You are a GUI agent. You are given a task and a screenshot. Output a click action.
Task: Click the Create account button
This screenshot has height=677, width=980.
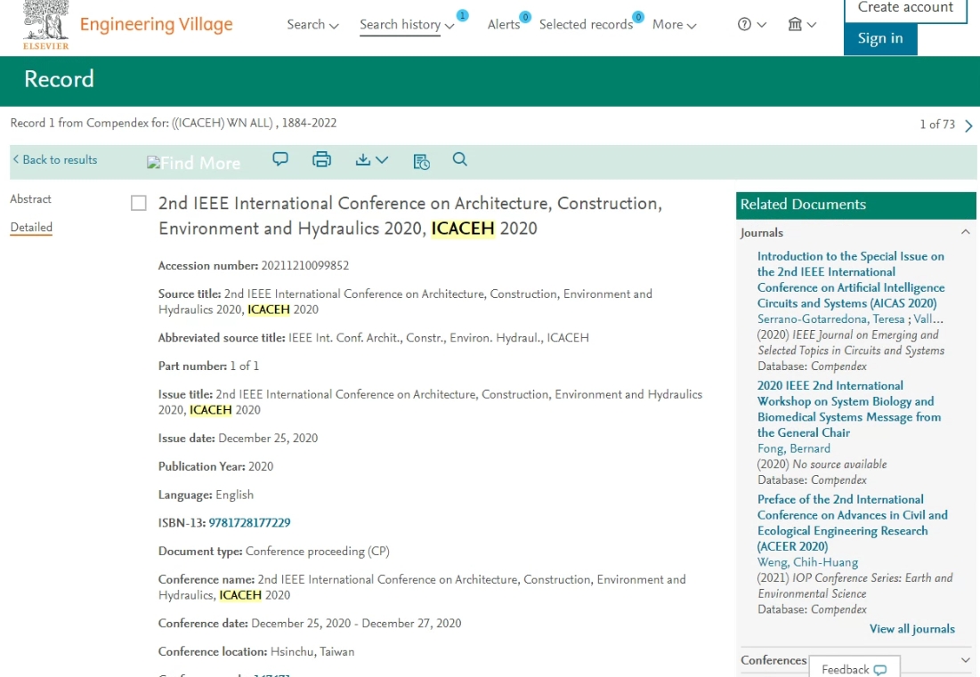905,9
